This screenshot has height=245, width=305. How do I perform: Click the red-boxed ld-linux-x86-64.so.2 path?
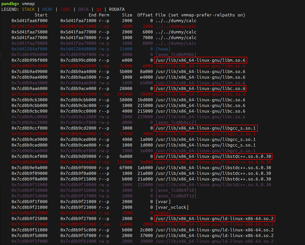[215, 219]
